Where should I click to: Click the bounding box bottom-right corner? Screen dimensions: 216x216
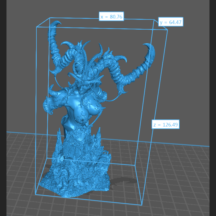[142, 205]
